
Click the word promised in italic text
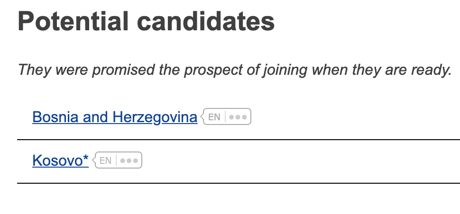click(115, 71)
